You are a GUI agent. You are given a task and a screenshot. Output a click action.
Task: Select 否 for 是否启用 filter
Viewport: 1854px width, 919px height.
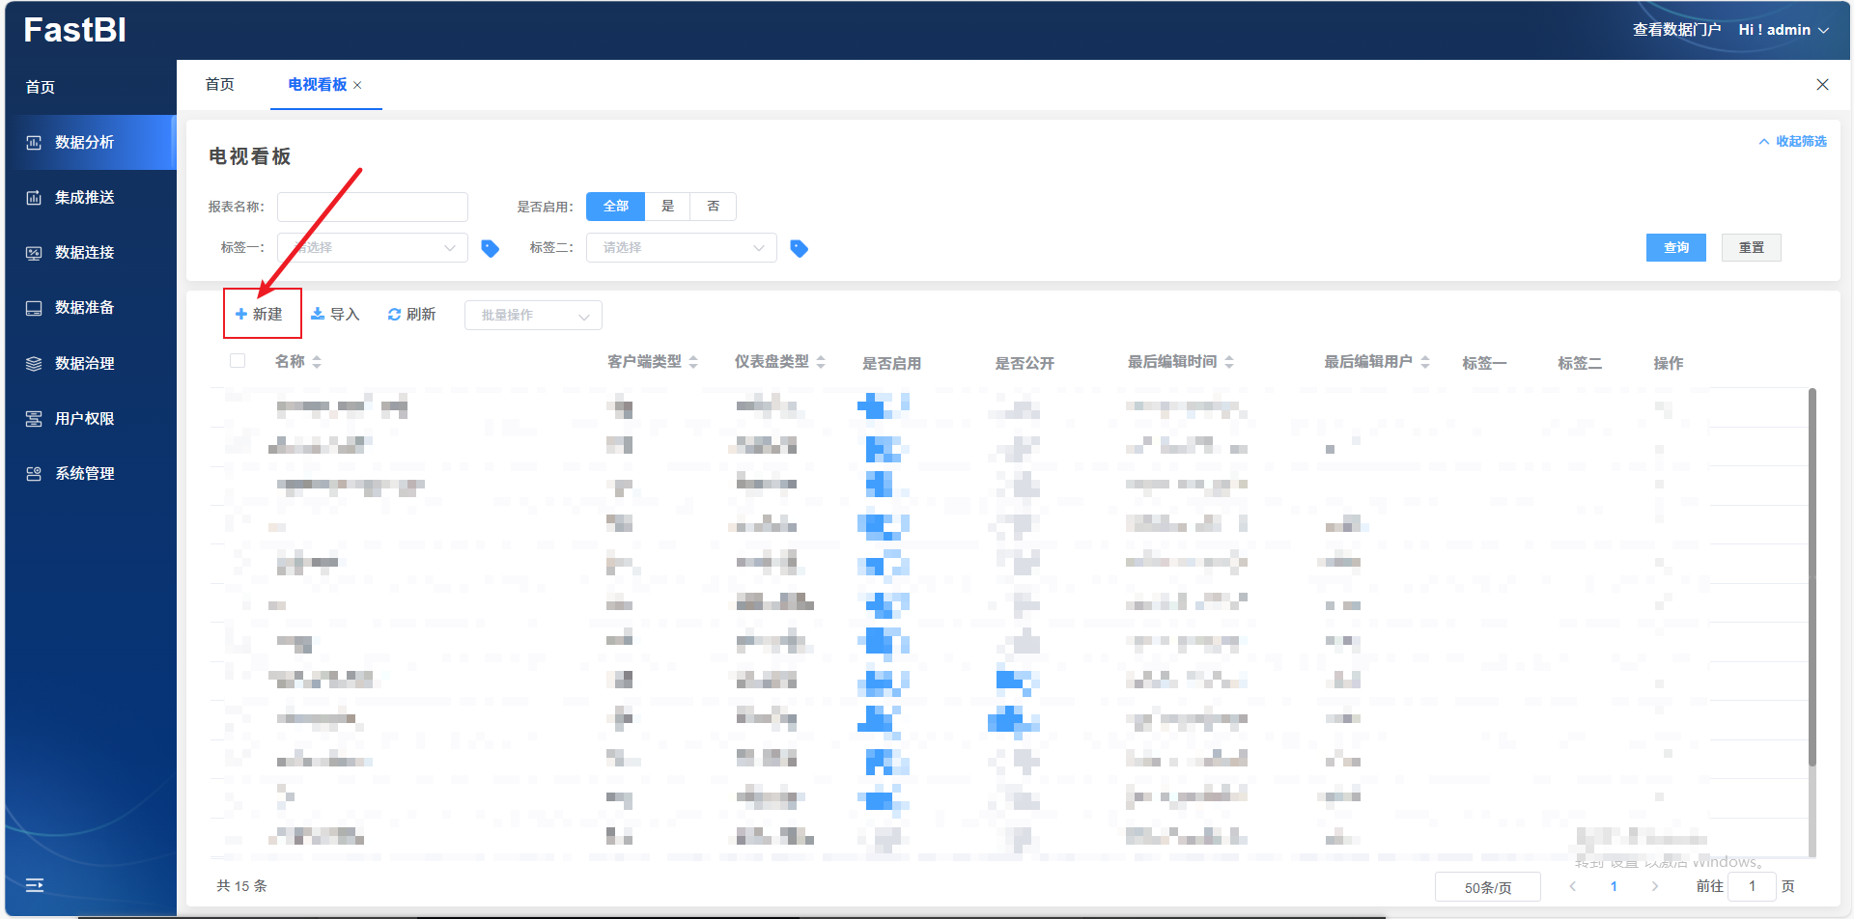point(713,207)
